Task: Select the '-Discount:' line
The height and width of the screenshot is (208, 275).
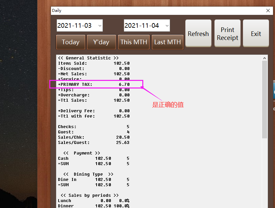Action: (x=94, y=69)
